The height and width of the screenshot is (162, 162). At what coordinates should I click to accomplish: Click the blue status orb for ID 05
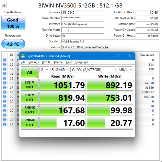pos(5,78)
